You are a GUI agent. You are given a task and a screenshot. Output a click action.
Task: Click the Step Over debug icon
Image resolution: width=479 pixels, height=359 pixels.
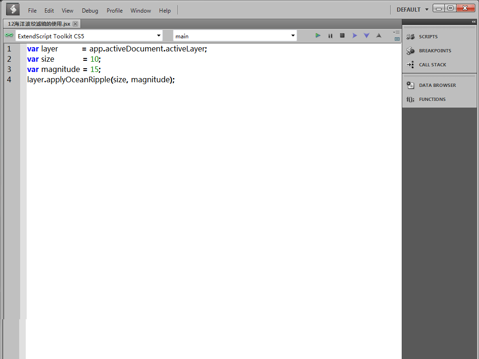pyautogui.click(x=355, y=36)
